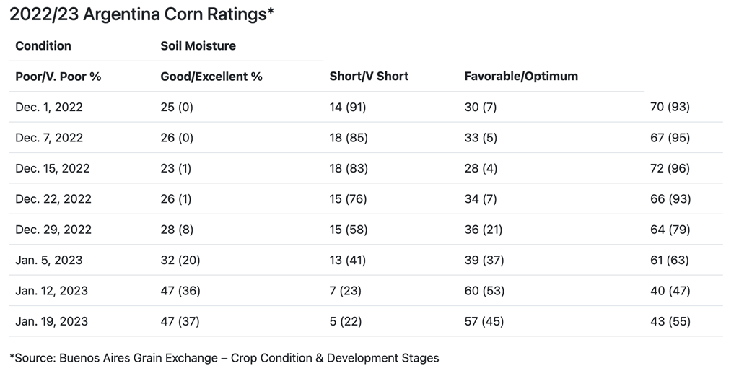Screen dimensions: 739x371
Task: Select the "Soil Moisture" column header
Action: [x=198, y=45]
